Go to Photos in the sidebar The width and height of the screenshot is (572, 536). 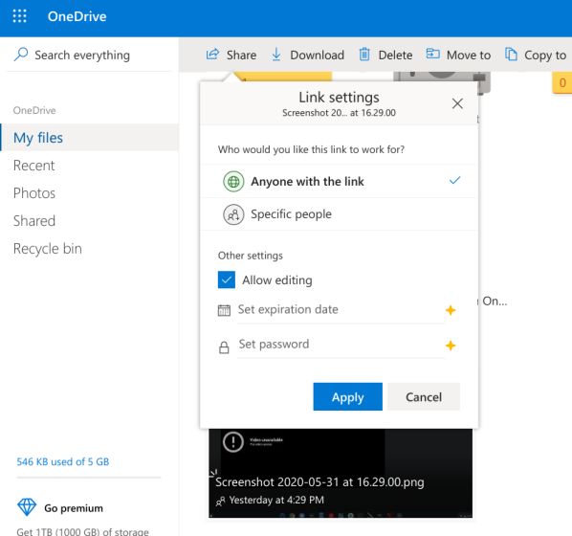tap(34, 193)
